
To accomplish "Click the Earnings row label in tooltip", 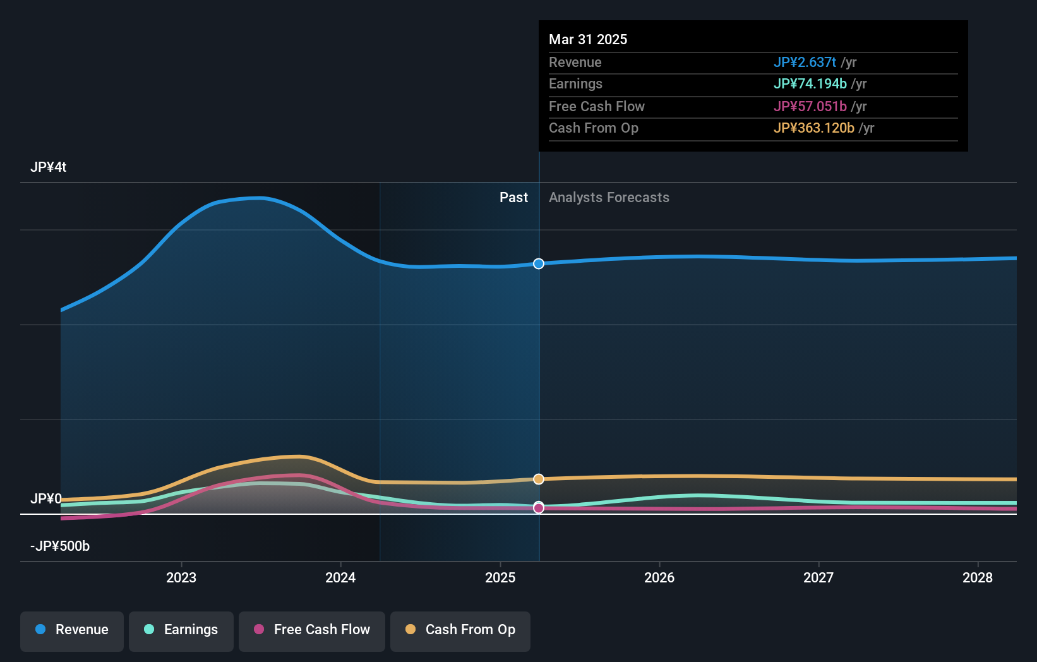I will [x=575, y=83].
